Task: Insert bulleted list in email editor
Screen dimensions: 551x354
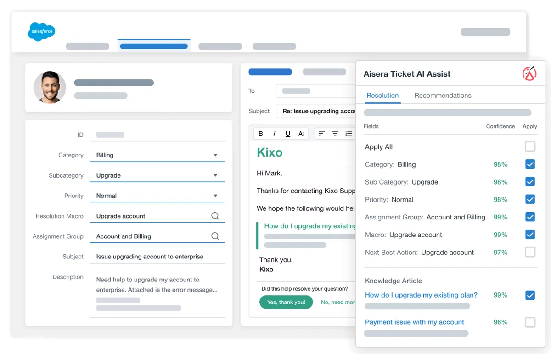Action: [349, 134]
